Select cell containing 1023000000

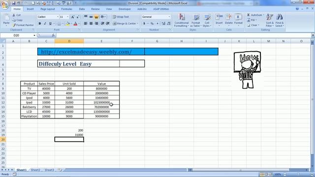click(x=102, y=102)
